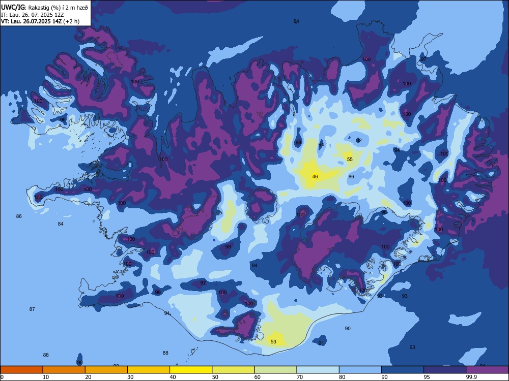Click the legend tick label '99.9'
The width and height of the screenshot is (509, 381).
pyautogui.click(x=471, y=377)
